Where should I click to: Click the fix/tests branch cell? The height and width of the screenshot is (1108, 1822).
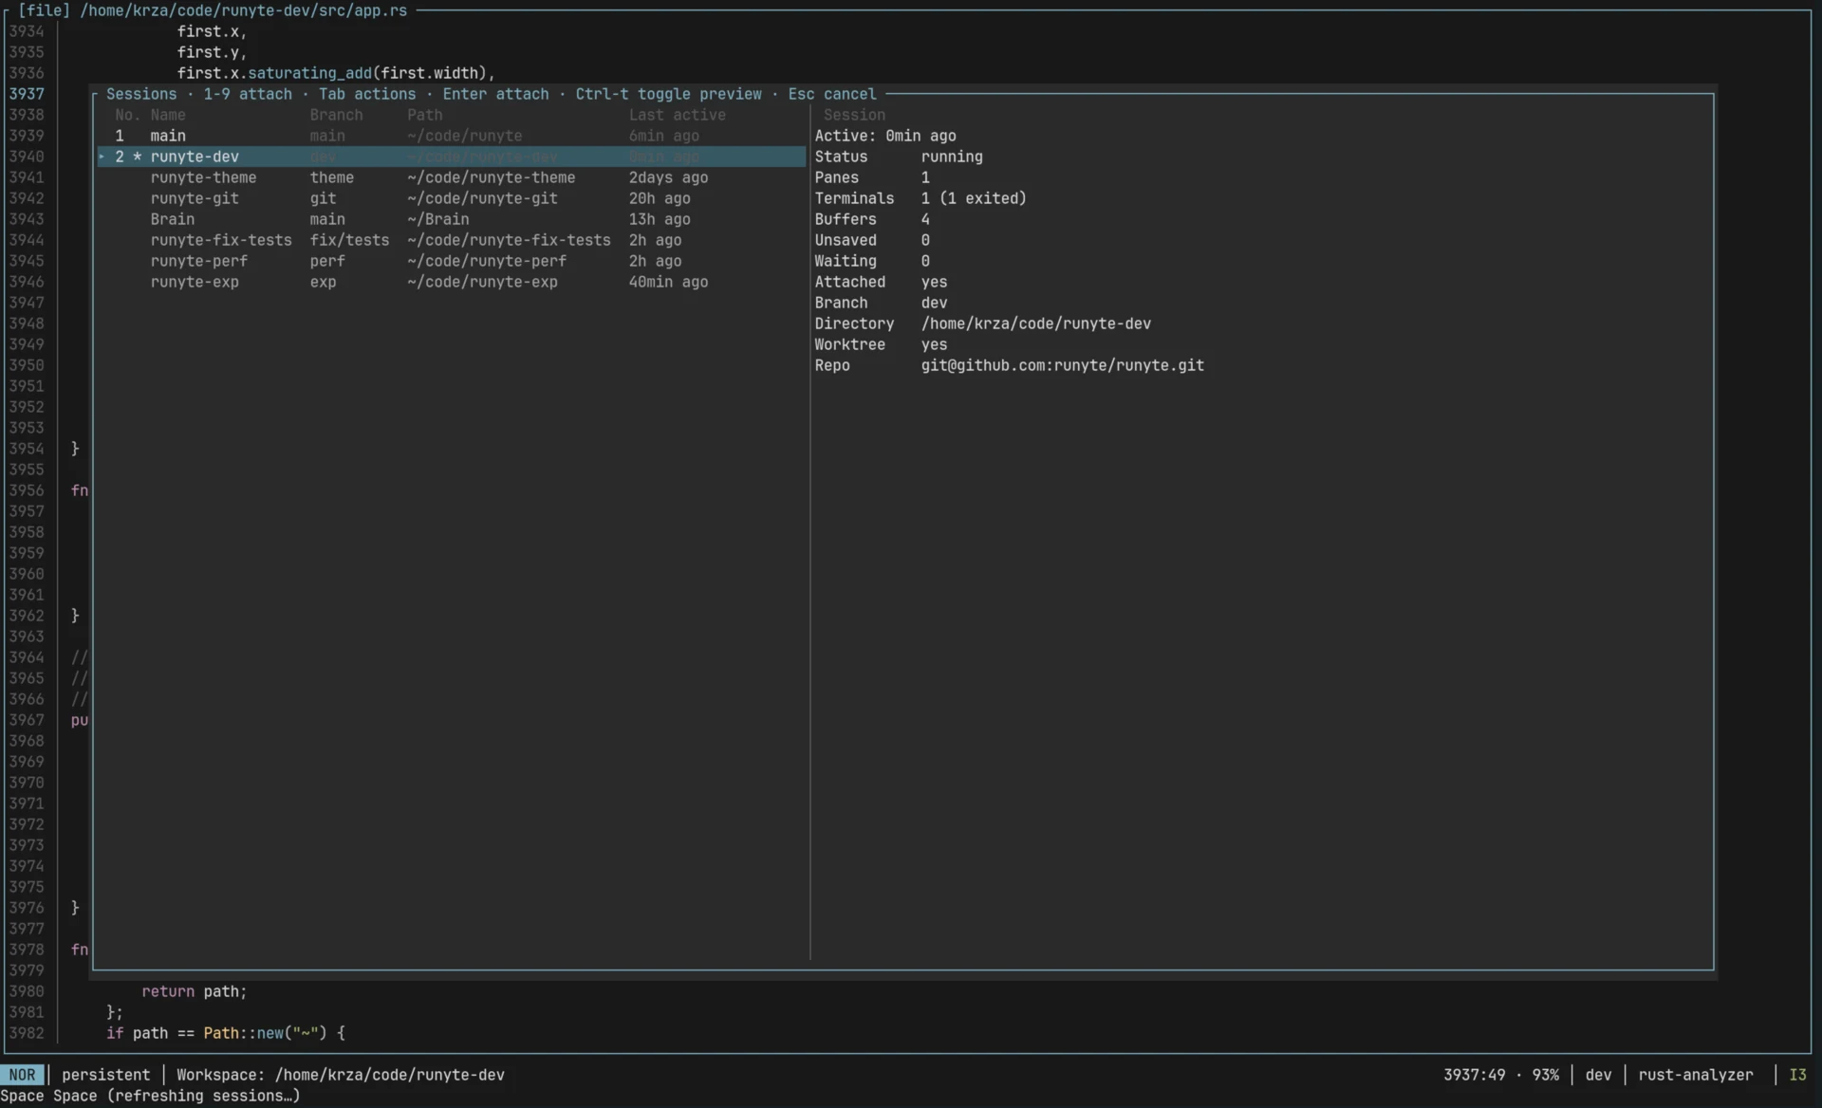click(x=349, y=240)
